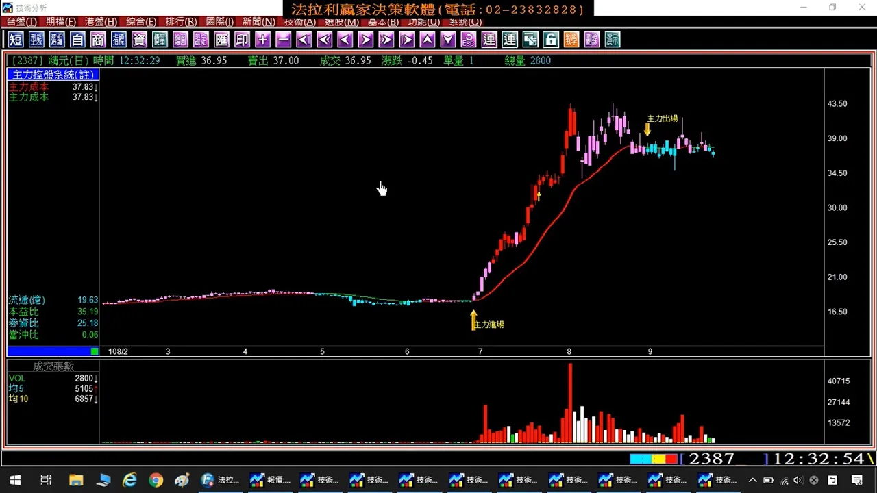Open the 港盤(H) menu

[x=101, y=22]
